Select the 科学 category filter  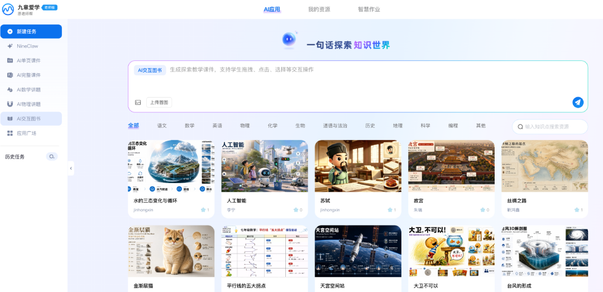coord(425,126)
